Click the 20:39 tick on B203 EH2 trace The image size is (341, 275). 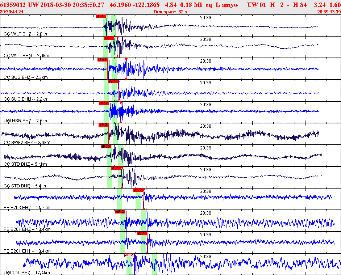205,191
